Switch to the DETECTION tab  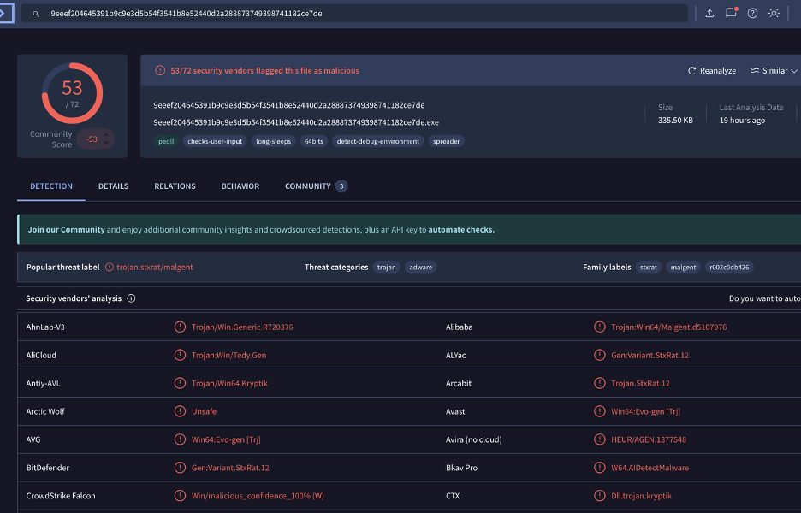coord(51,186)
